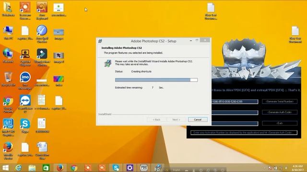Click the volume speaker icon in system tray
307x172 pixels.
point(286,168)
